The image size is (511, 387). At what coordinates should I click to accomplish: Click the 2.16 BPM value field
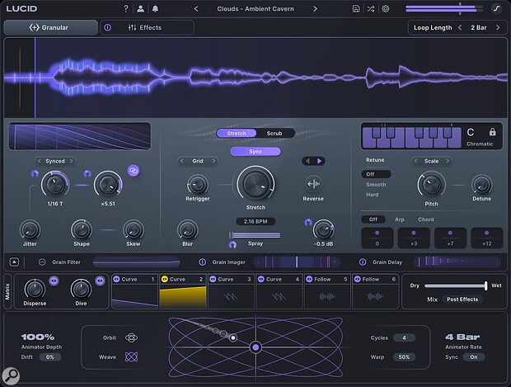pyautogui.click(x=255, y=222)
